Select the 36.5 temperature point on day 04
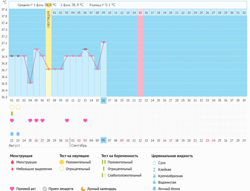Image resolution: width=250 pixels, height=191 pixels. 31,83
